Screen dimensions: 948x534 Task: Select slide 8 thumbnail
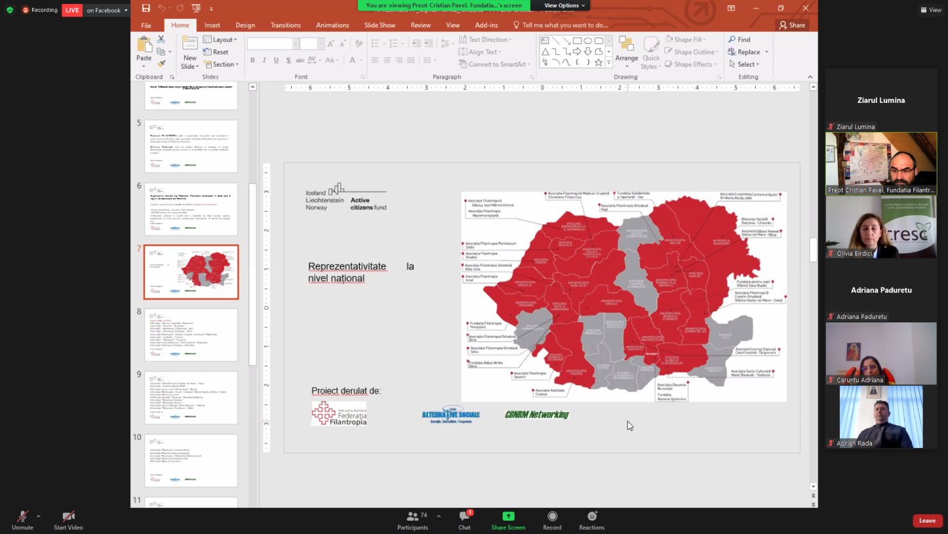191,334
